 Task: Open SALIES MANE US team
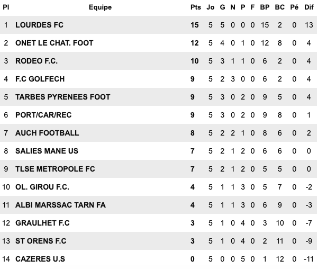47,151
